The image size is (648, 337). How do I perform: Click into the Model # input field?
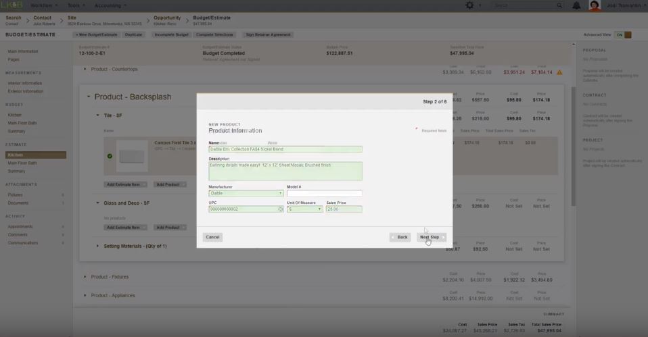tap(324, 193)
